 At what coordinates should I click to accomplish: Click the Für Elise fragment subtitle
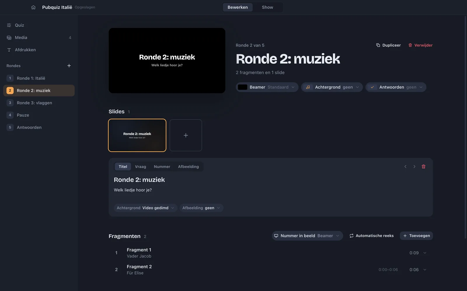pos(135,273)
